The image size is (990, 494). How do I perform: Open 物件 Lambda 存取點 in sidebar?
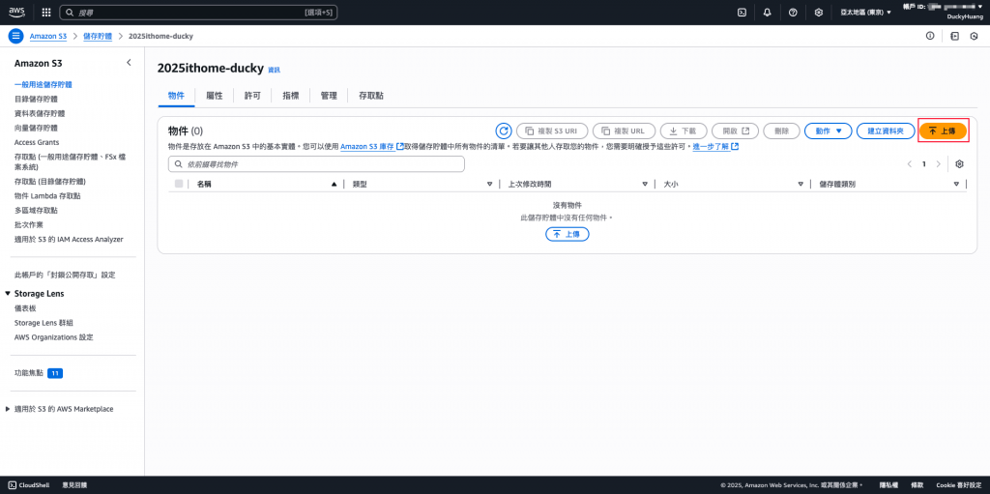(x=47, y=196)
